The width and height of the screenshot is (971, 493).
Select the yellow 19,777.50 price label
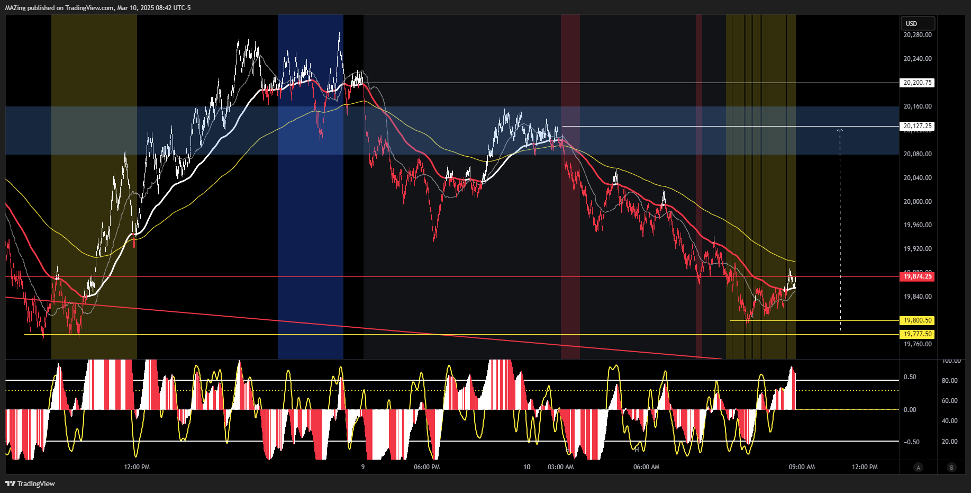point(917,334)
